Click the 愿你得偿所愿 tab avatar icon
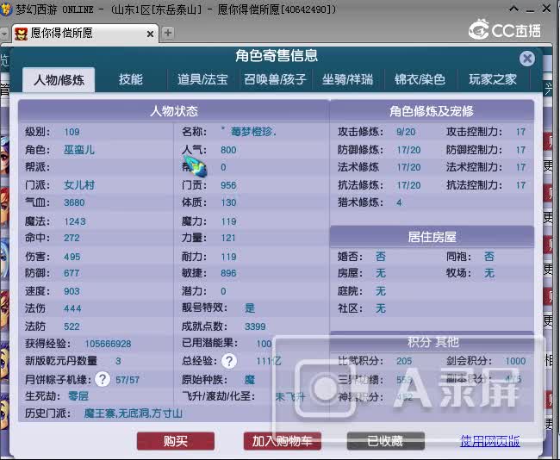Screen dimensions: 560x460 click(21, 34)
